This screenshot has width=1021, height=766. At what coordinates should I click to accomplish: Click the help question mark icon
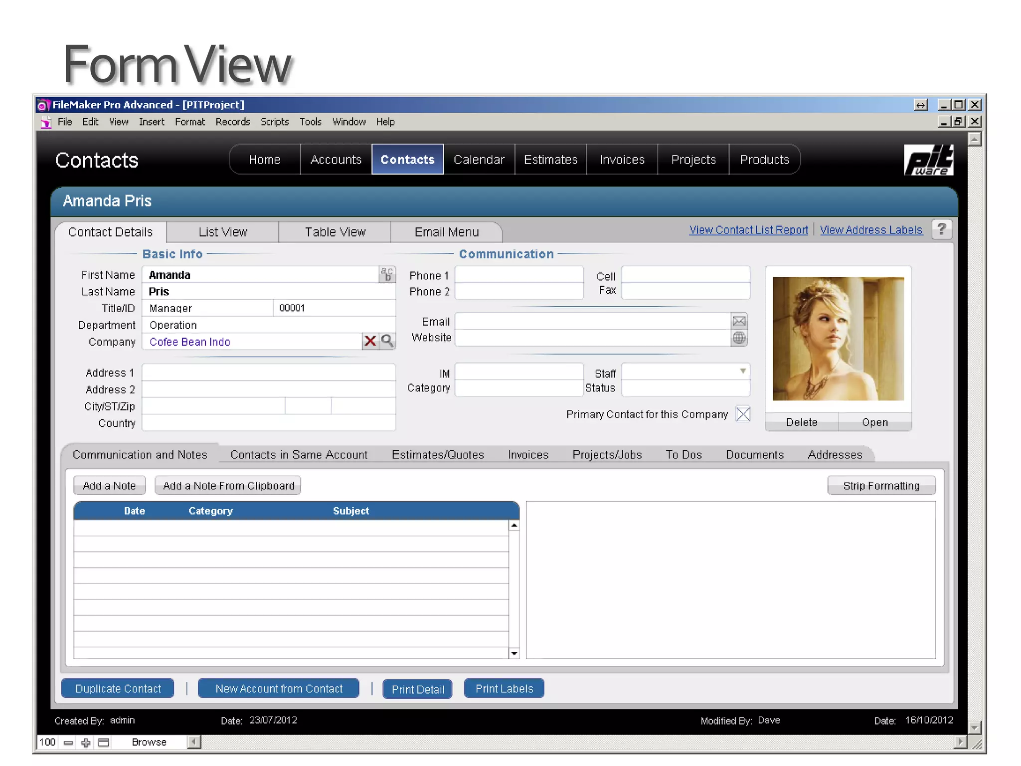tap(941, 229)
